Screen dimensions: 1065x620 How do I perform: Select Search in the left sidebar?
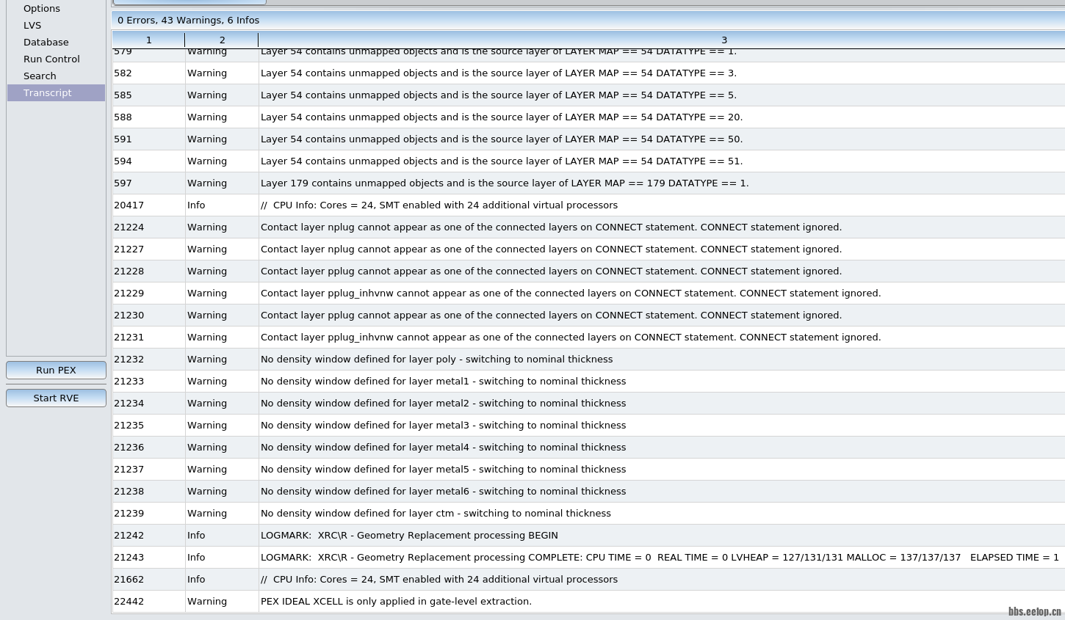pyautogui.click(x=40, y=76)
